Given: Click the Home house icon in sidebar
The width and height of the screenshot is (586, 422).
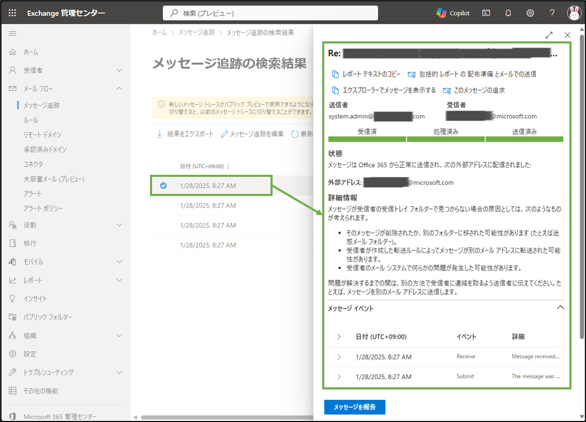Looking at the screenshot, I should [12, 52].
